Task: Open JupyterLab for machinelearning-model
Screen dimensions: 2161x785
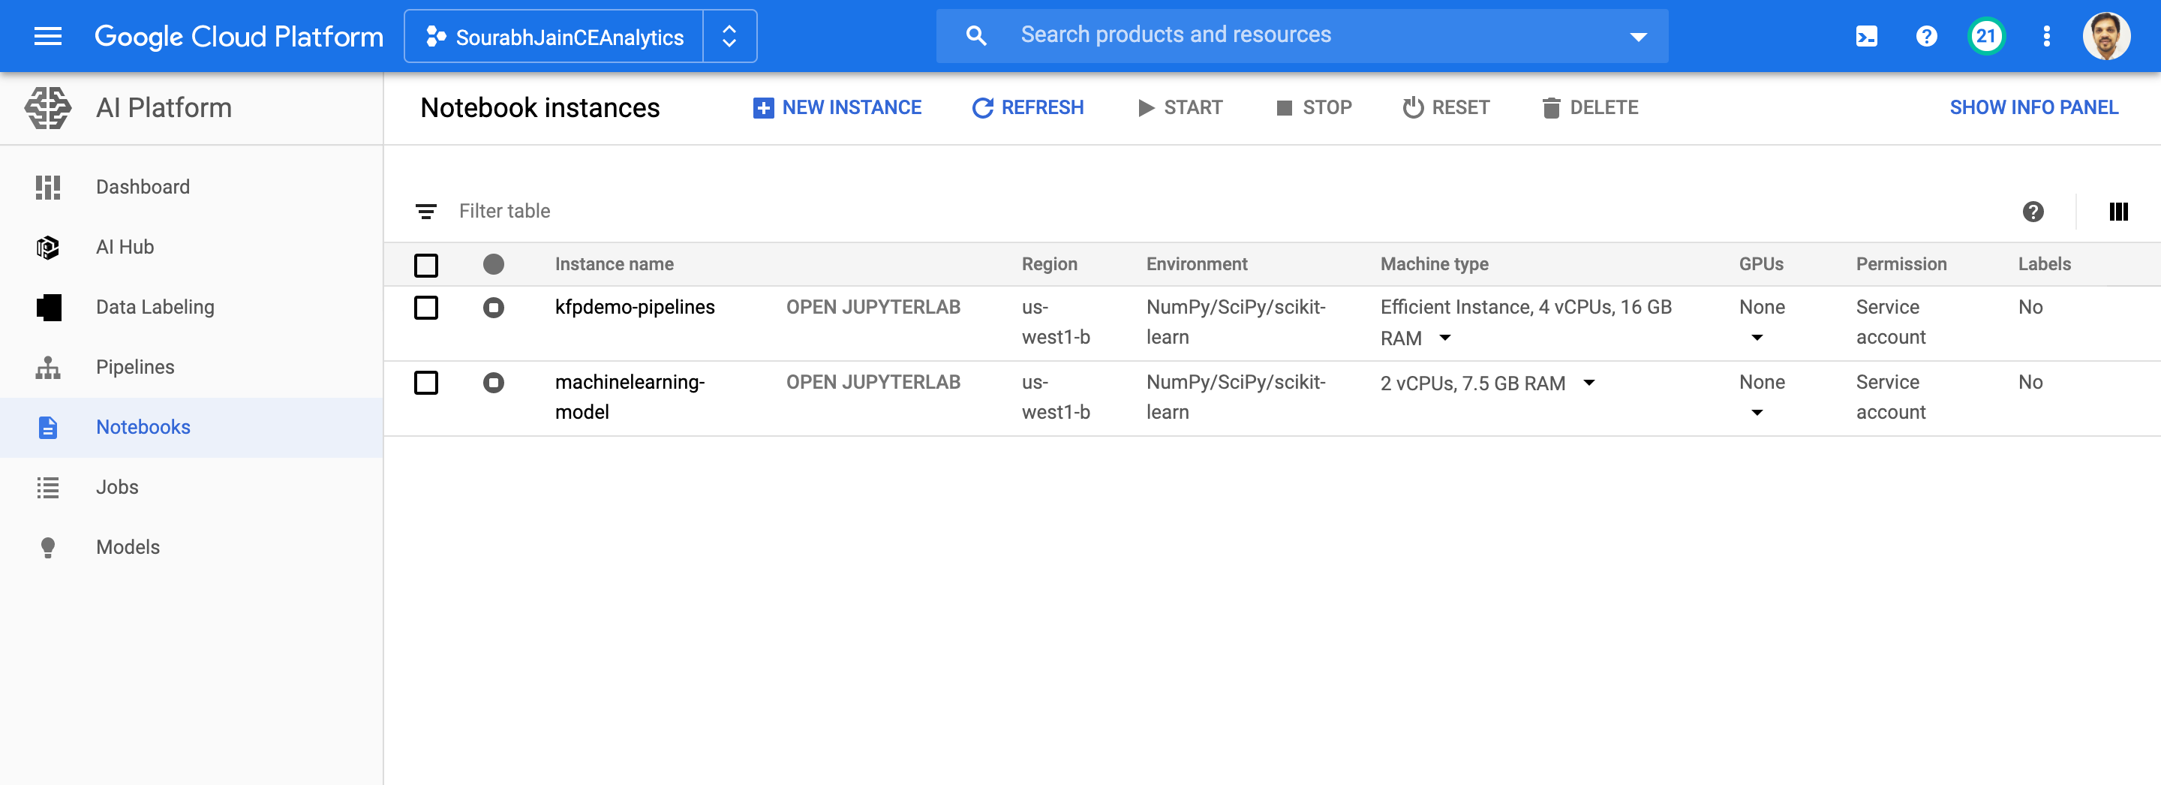Action: (x=873, y=381)
